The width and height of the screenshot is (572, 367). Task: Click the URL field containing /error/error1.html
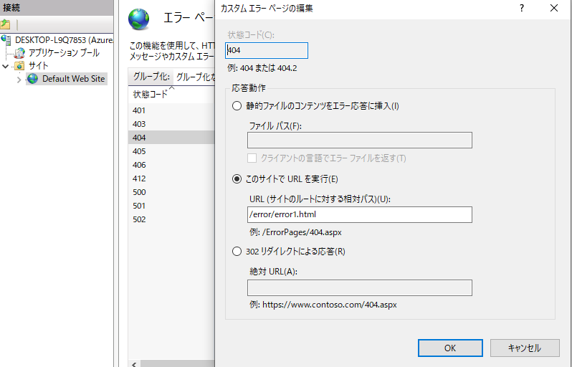pyautogui.click(x=360, y=214)
